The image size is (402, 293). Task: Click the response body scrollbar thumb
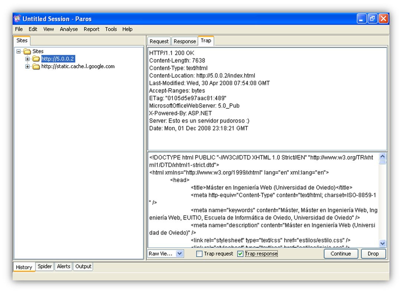(x=383, y=162)
